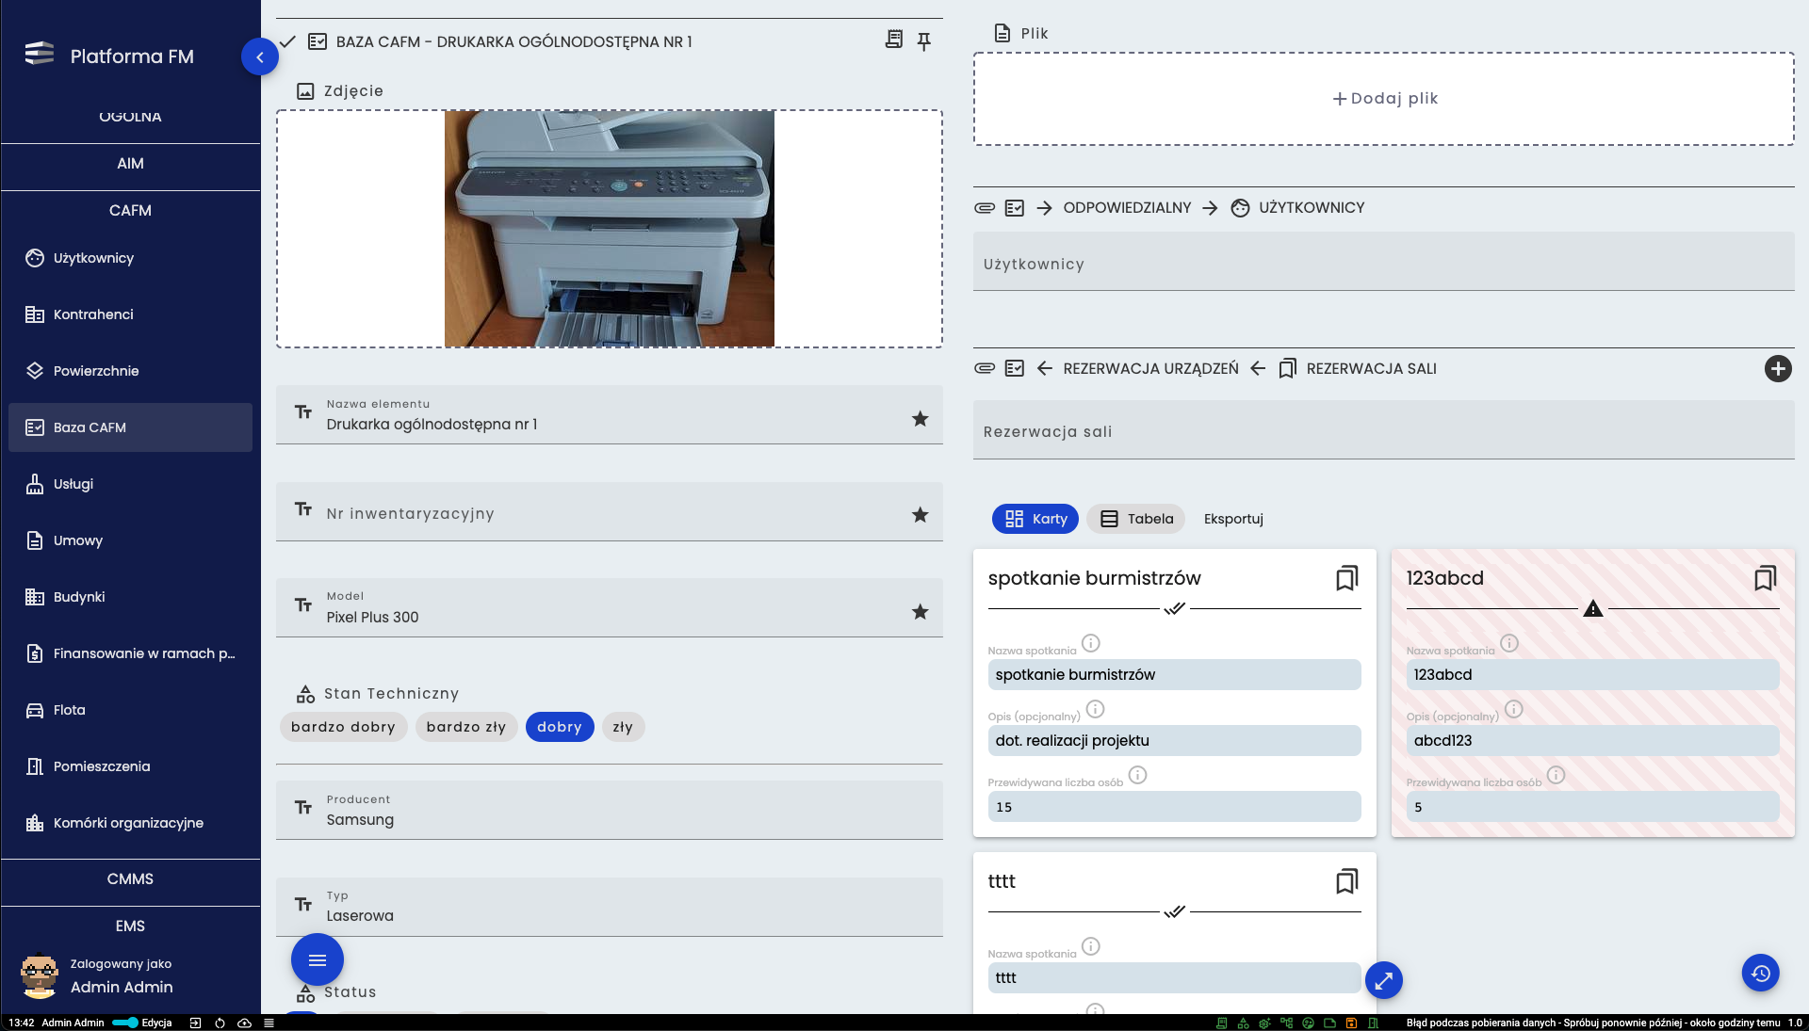Screen dimensions: 1809x1031
Task: Click the printer photo thumbnail
Action: tap(610, 229)
